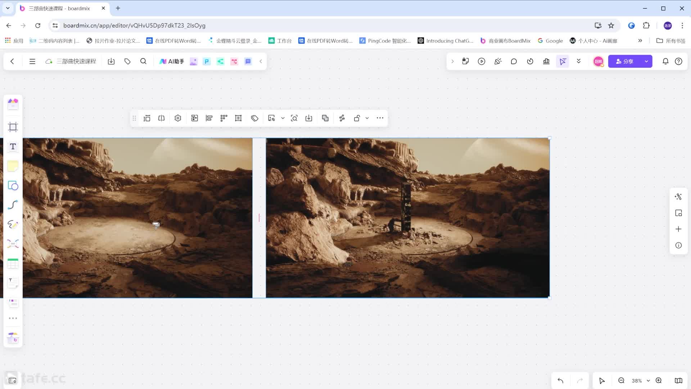Open the Google bookmark

[550, 41]
